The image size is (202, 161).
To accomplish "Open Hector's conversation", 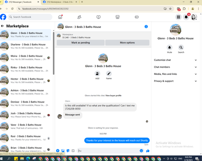I will click(25, 80).
